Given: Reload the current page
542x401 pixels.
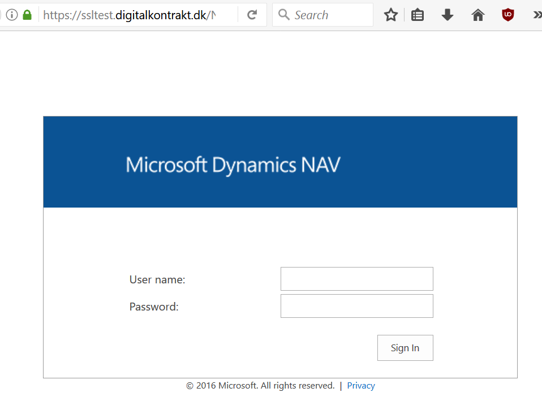Looking at the screenshot, I should click(252, 15).
